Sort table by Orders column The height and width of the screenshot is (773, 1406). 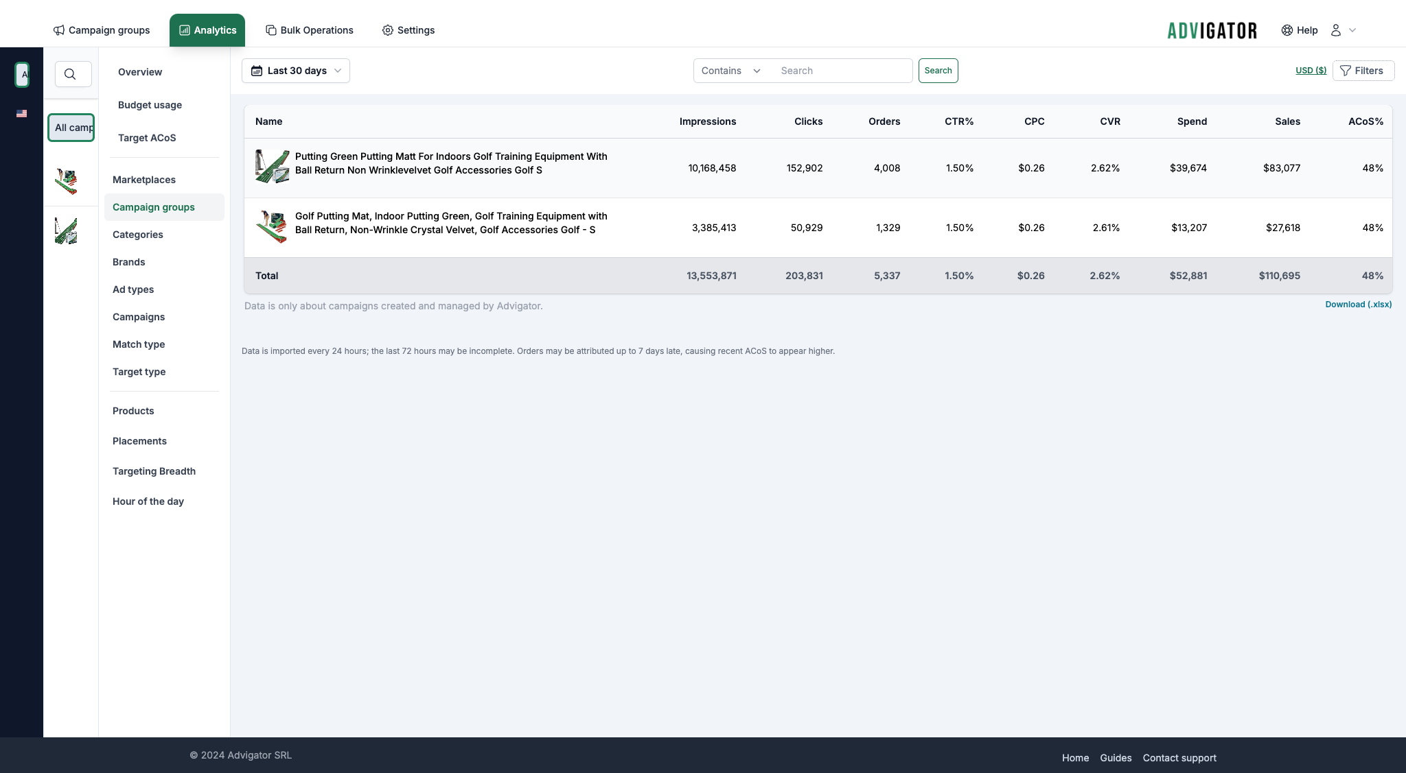[x=884, y=121]
